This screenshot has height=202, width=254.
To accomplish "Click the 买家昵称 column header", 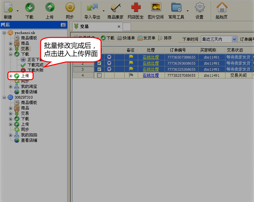I will pyautogui.click(x=212, y=50).
